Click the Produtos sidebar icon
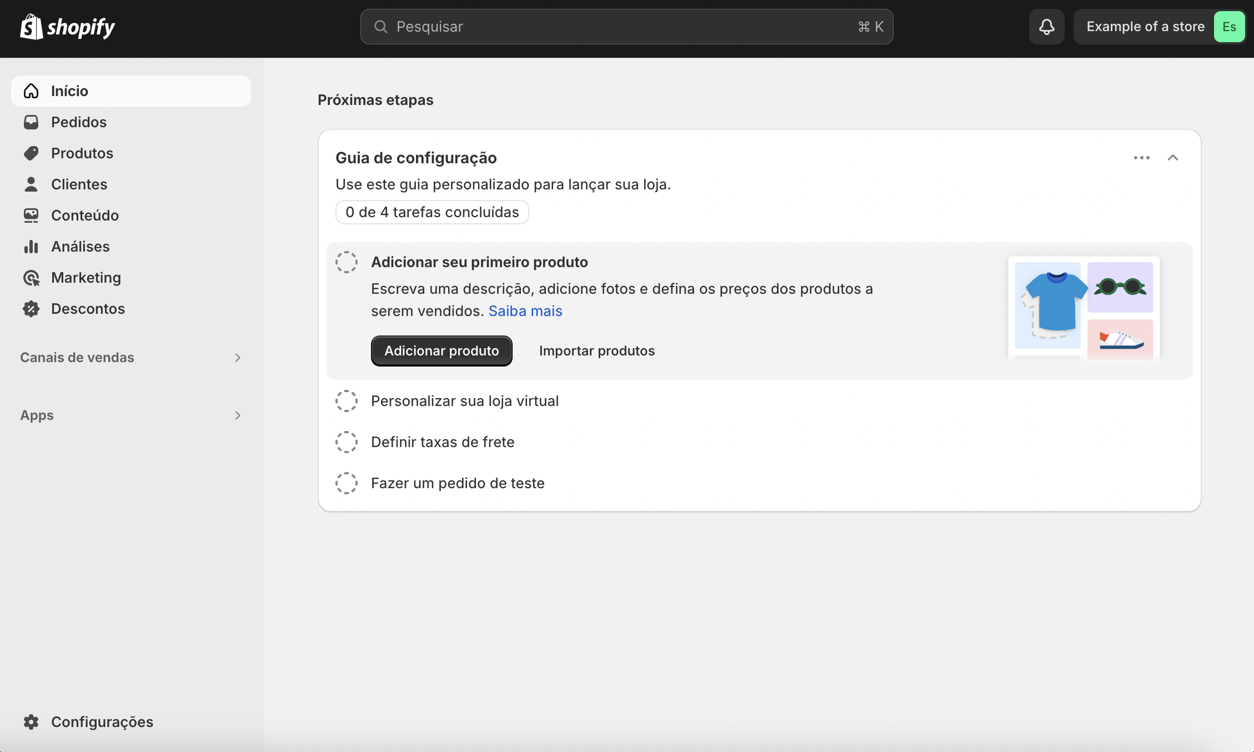This screenshot has width=1254, height=752. tap(31, 152)
